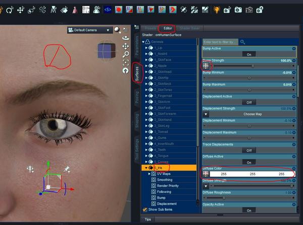Select the Surface Selection paint-bucket tool
The image size is (303, 225).
pyautogui.click(x=64, y=10)
